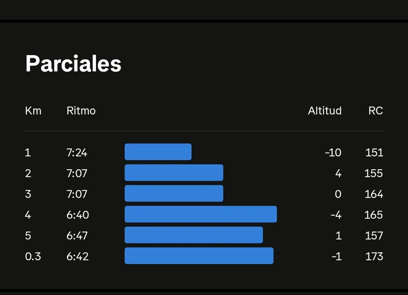Tap the heart rate value 173
This screenshot has width=408, height=295.
[x=374, y=256]
